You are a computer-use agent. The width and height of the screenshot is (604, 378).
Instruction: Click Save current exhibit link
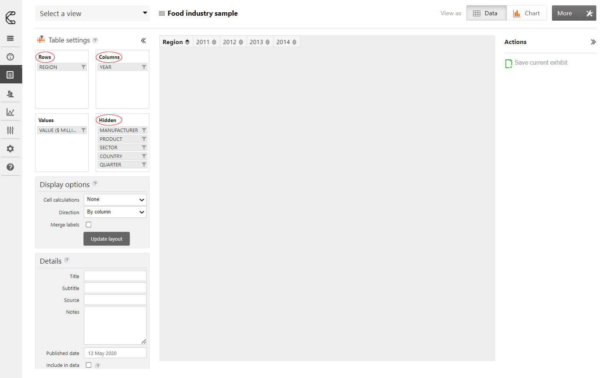[540, 63]
